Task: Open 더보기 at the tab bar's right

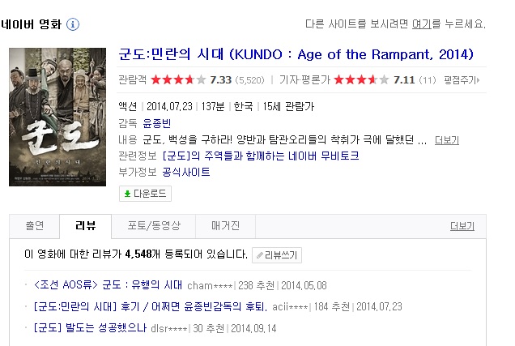Action: [462, 226]
